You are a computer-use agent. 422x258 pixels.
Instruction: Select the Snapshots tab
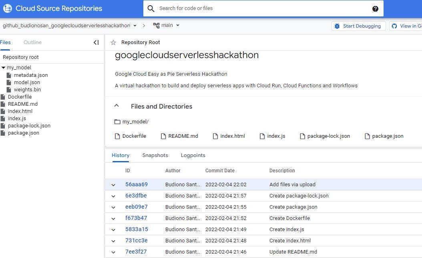point(155,155)
